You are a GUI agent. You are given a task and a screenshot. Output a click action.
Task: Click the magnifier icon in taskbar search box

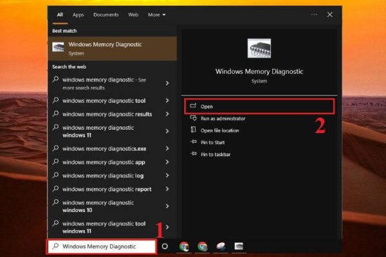(55, 246)
